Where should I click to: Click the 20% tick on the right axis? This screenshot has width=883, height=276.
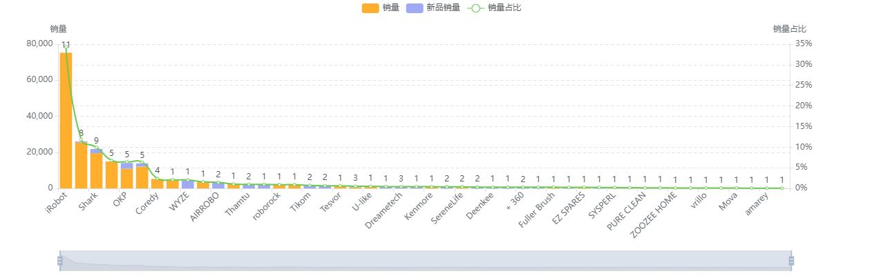(803, 106)
